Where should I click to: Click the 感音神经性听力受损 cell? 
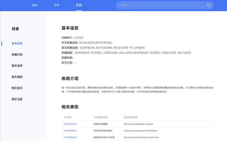[104, 137]
